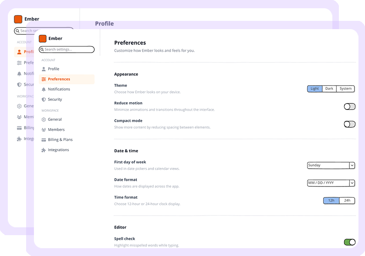The height and width of the screenshot is (256, 365).
Task: Click the Security shield icon
Action: click(x=44, y=100)
